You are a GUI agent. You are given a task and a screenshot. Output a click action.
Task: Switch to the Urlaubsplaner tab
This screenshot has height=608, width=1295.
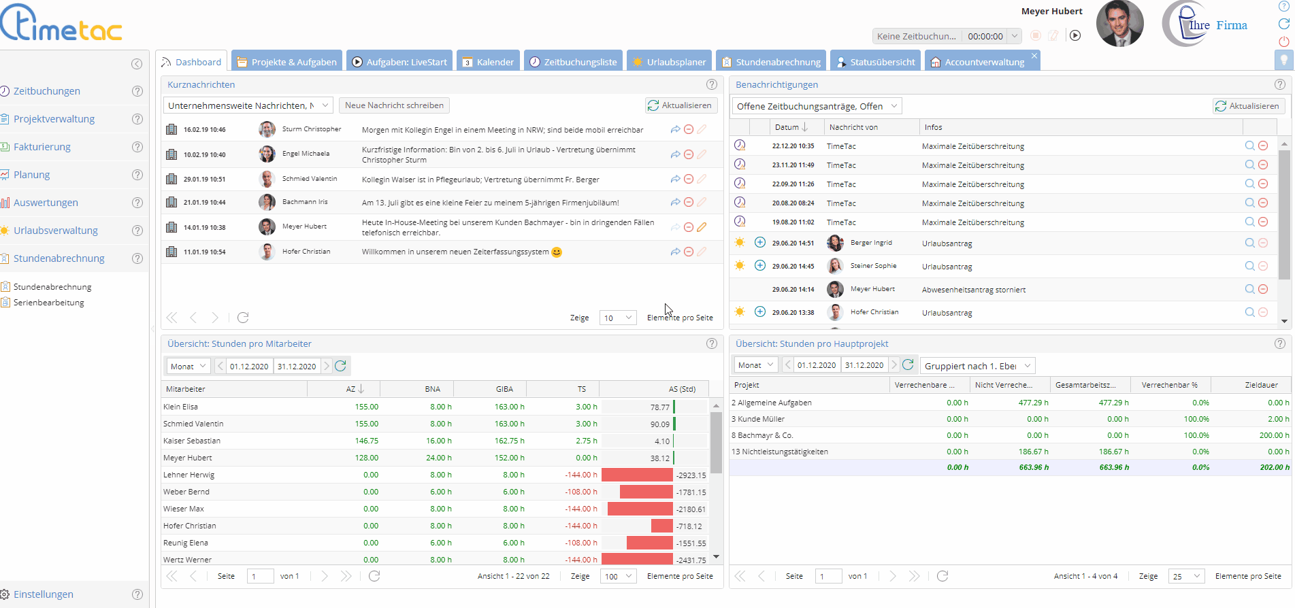[669, 62]
